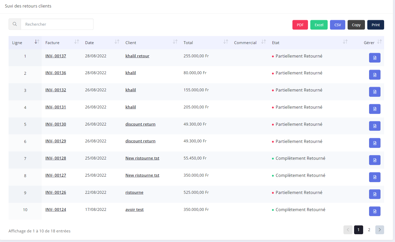Sort by Client column arrows
395x242 pixels.
[175, 42]
